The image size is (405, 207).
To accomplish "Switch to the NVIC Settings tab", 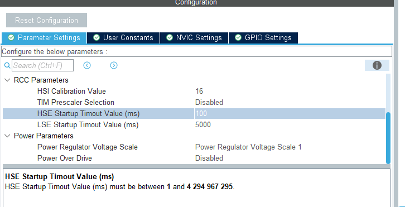I will click(x=194, y=38).
